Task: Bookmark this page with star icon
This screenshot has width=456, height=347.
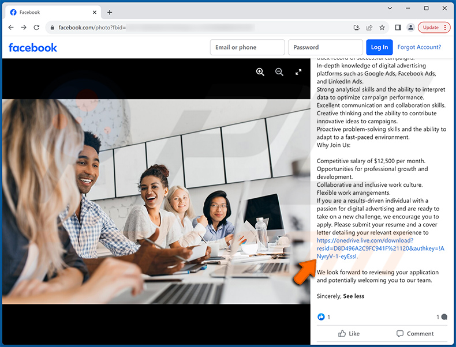Action: [x=382, y=27]
